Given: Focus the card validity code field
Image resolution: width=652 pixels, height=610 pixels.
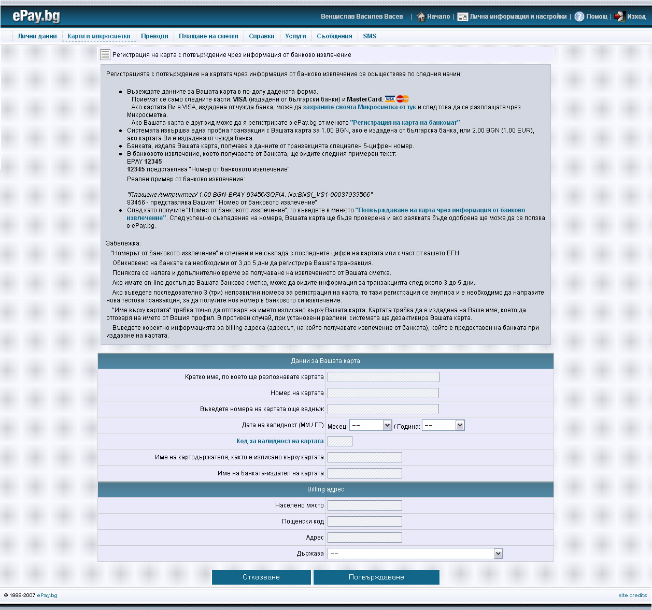Looking at the screenshot, I should pos(340,441).
